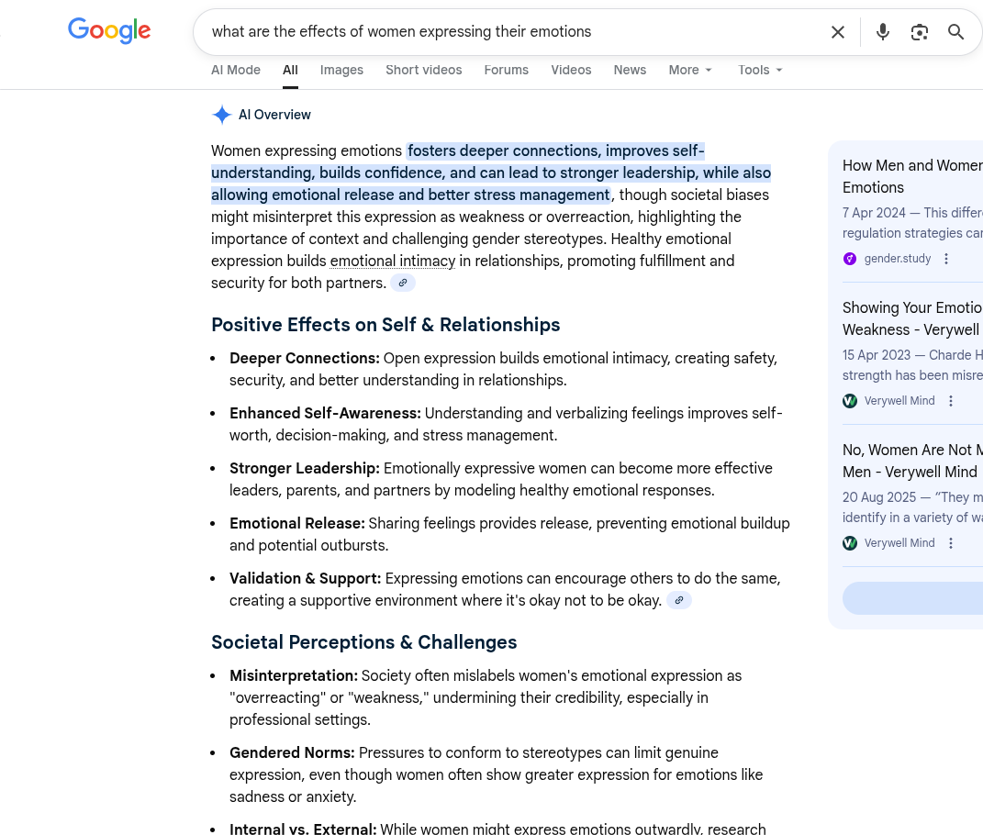Click the 'AI Overview' label
Screen dimensions: 983x835
tap(274, 115)
